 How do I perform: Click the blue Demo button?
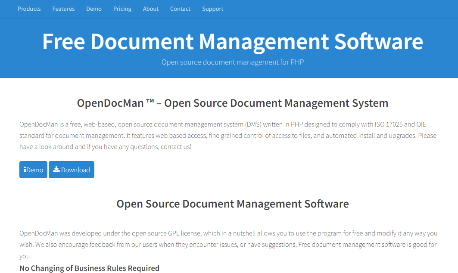point(33,170)
